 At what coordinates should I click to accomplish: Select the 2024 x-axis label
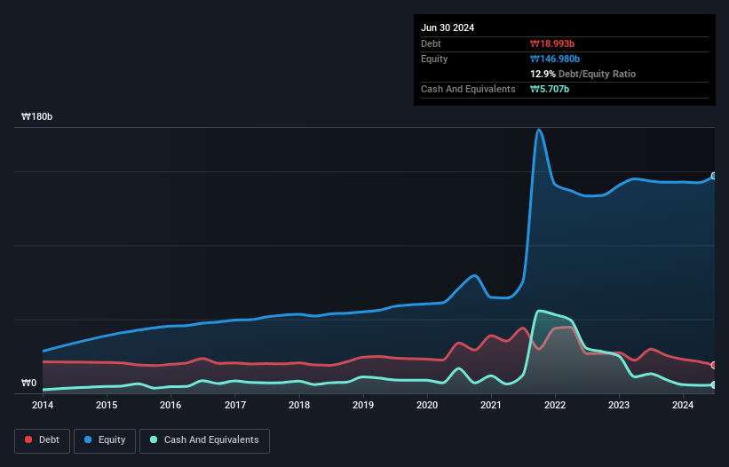click(x=683, y=405)
